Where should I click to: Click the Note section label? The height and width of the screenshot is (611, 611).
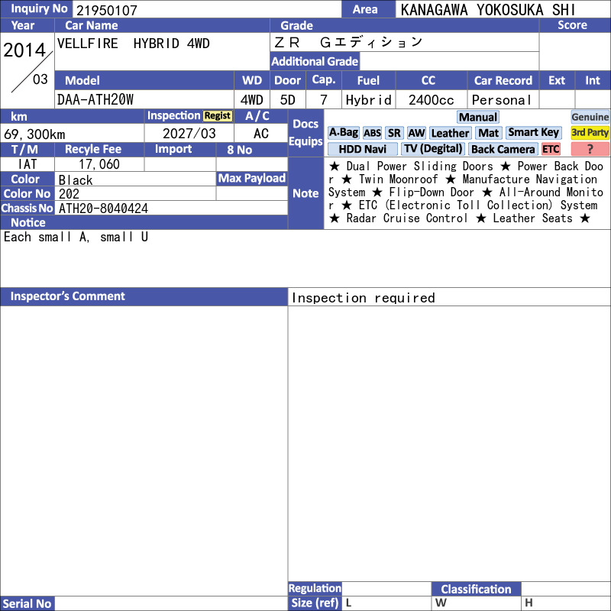coord(305,193)
